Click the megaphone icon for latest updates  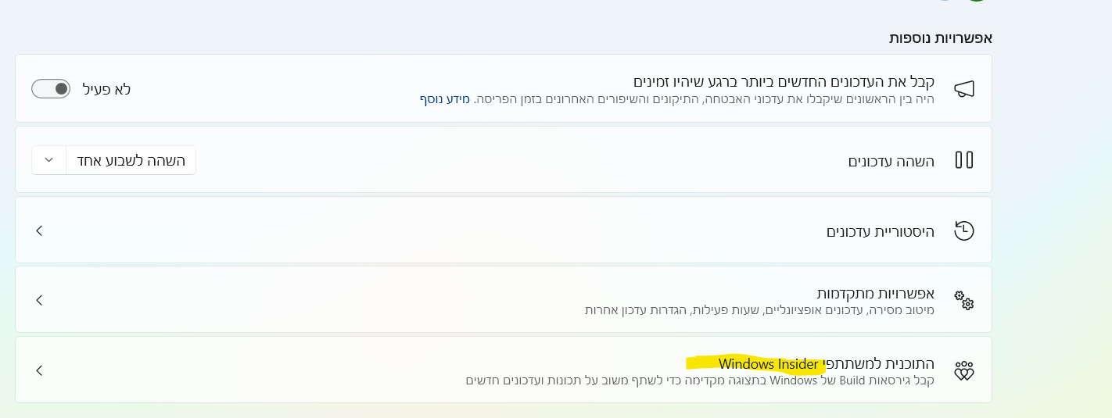tap(964, 89)
